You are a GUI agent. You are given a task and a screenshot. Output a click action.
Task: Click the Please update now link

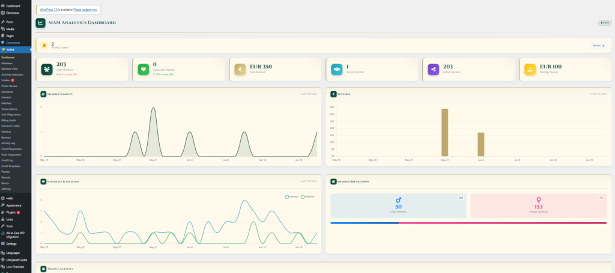click(x=85, y=10)
